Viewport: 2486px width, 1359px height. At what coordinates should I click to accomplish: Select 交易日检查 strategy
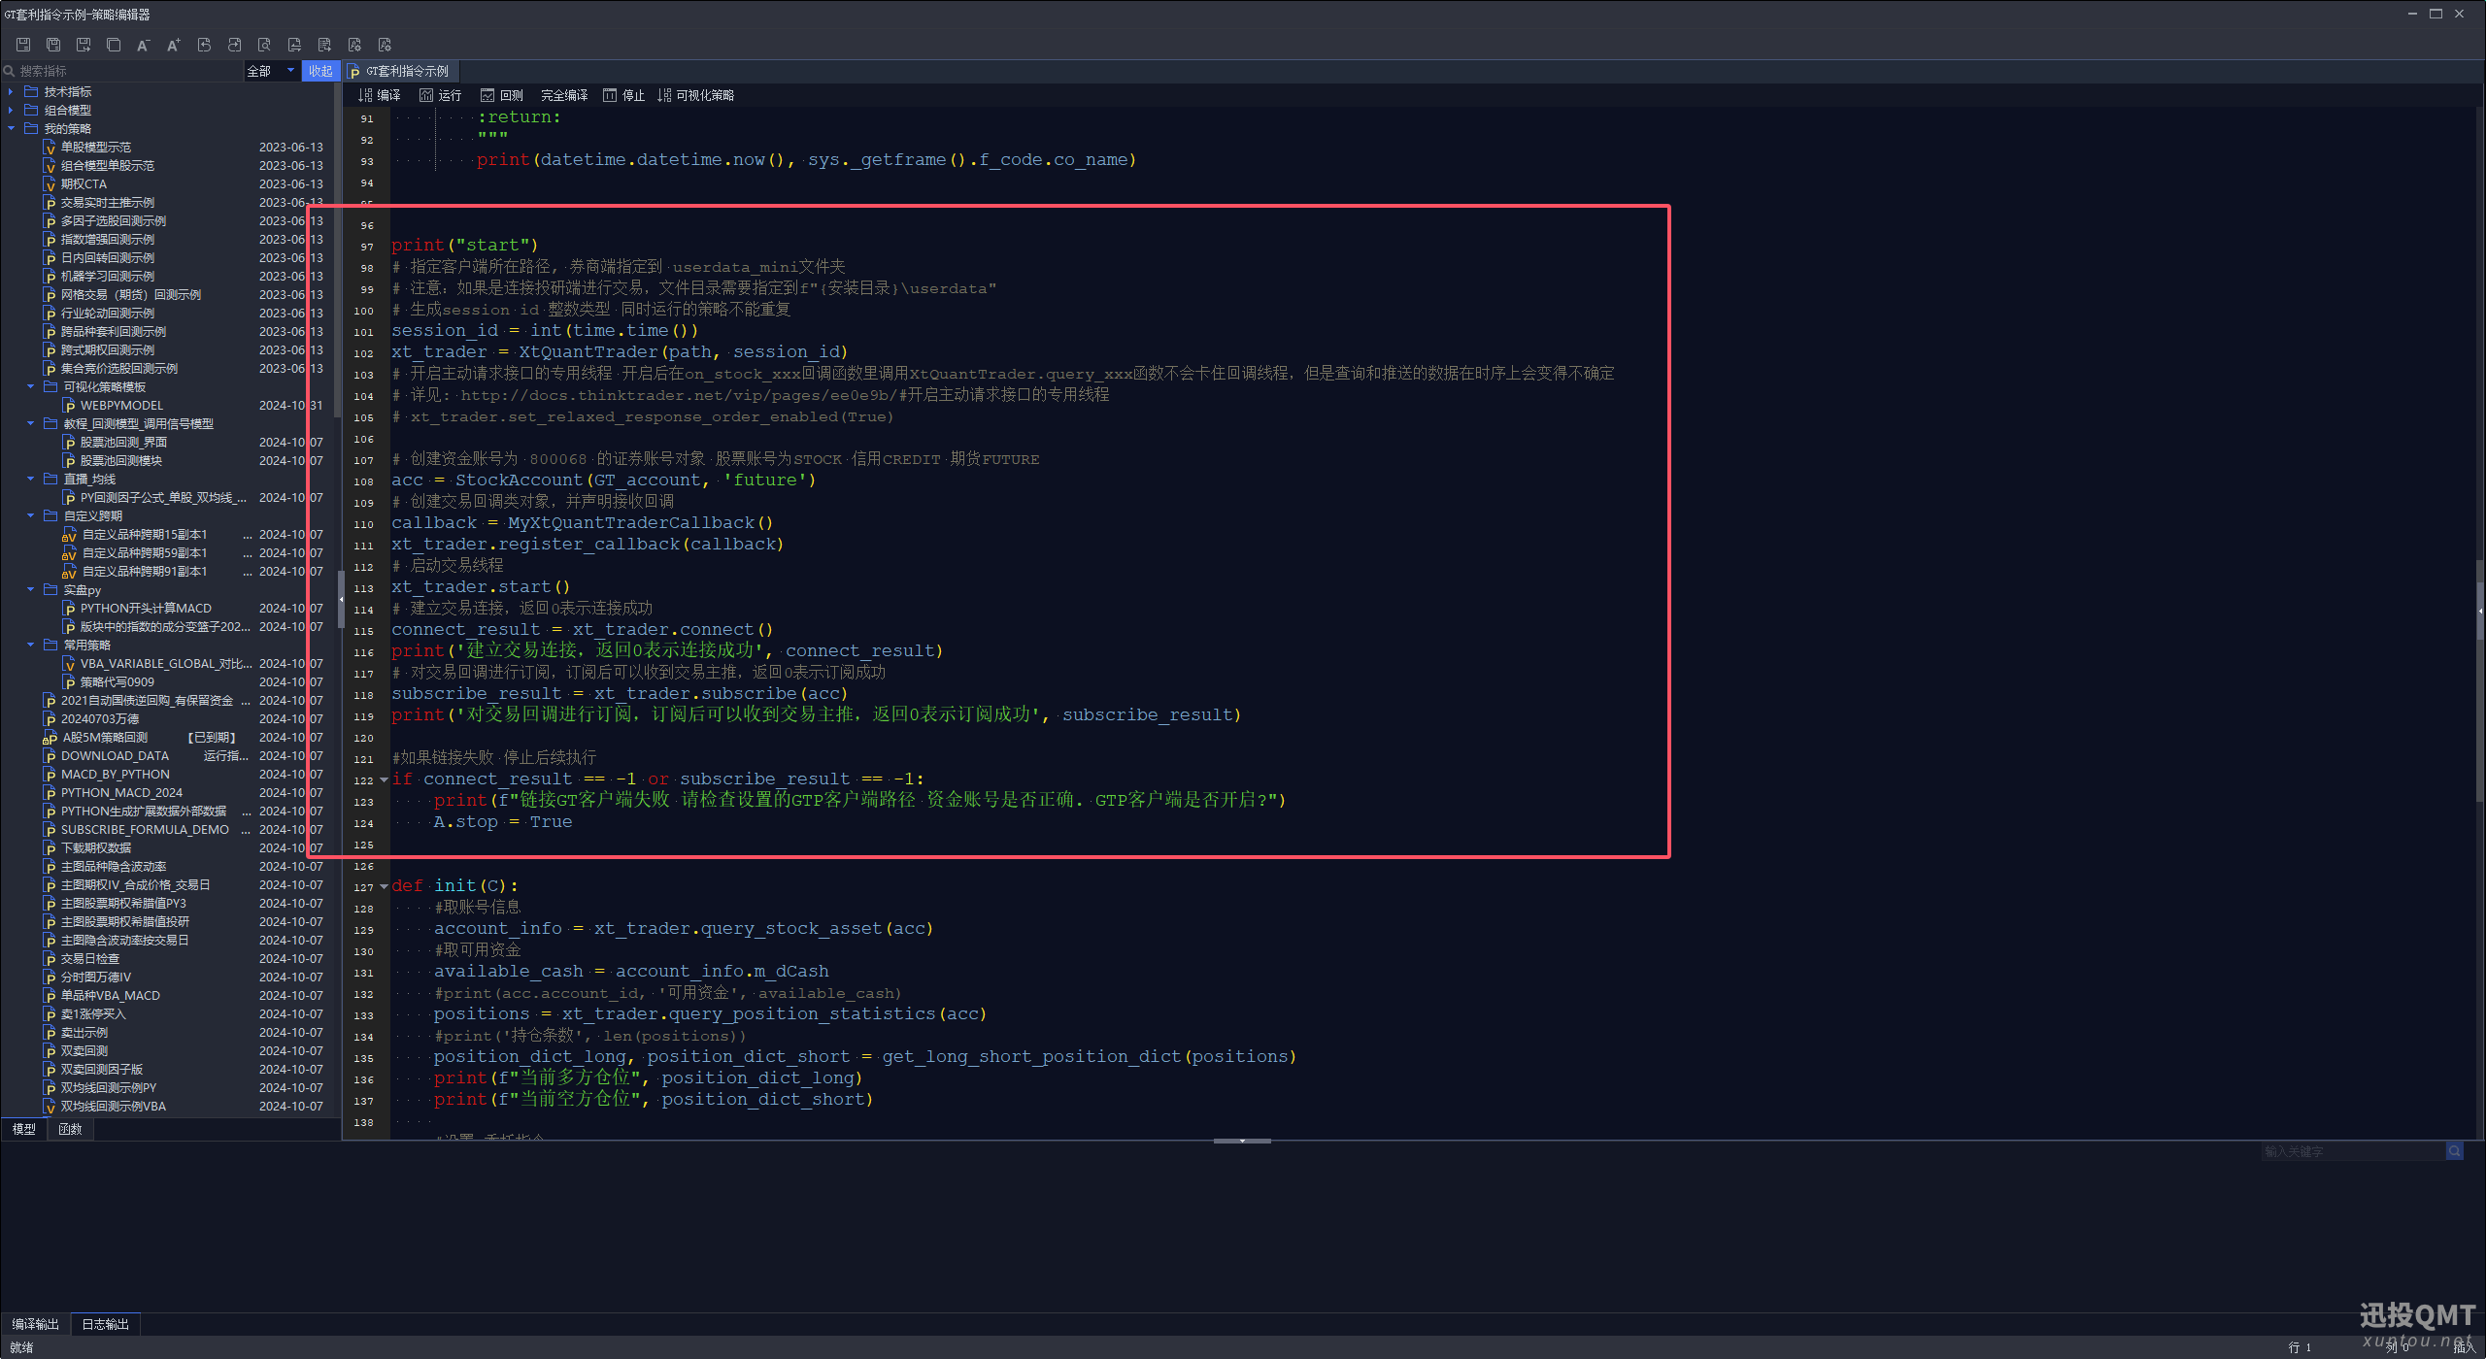(x=89, y=959)
